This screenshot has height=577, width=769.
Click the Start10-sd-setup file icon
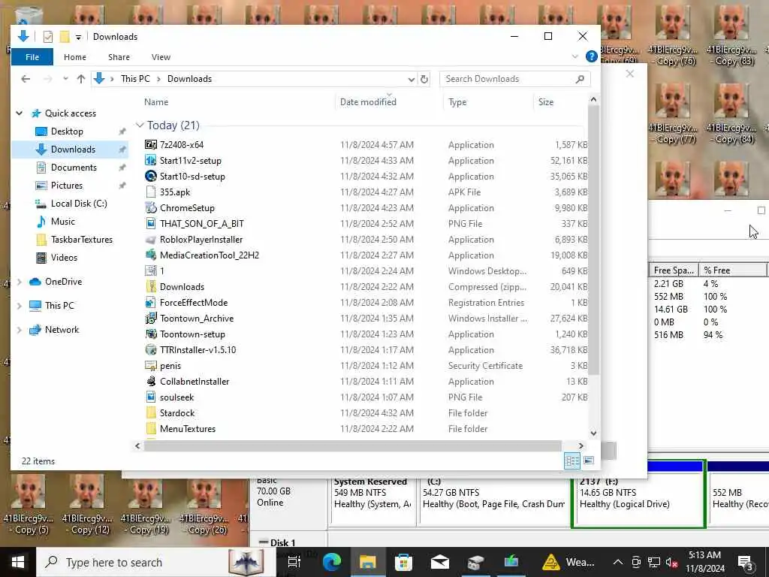coord(150,176)
